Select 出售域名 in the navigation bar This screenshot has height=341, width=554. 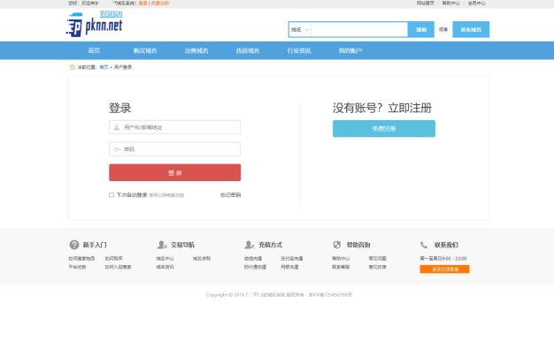click(x=196, y=50)
